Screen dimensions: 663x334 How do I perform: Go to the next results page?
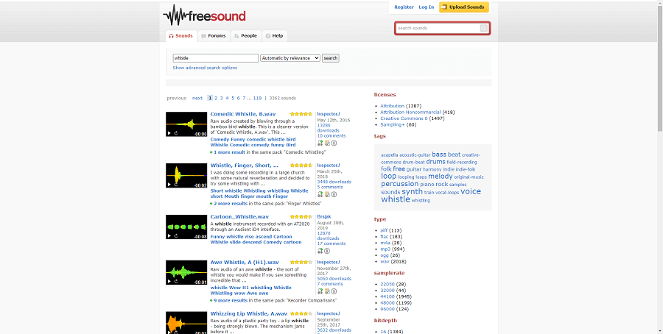pos(197,98)
